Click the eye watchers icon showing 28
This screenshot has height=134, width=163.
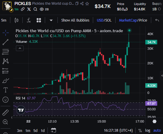coord(42,9)
